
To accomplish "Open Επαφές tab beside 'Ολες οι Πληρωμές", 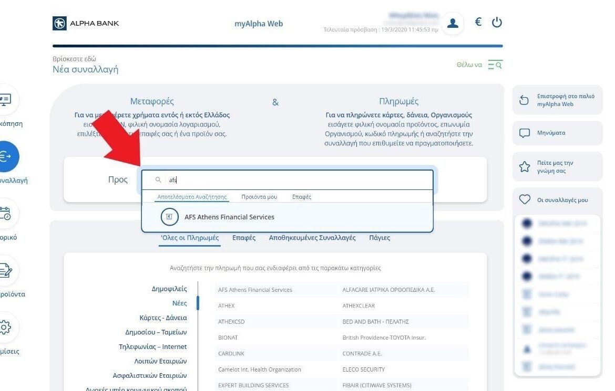I will [x=243, y=237].
